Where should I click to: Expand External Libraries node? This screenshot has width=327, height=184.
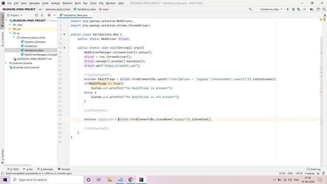[x=6, y=63]
